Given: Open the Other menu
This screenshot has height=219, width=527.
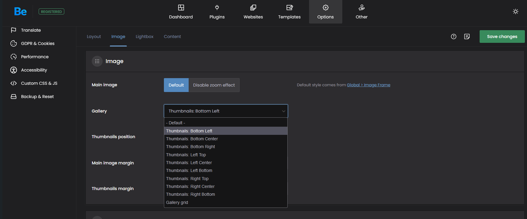Looking at the screenshot, I should point(362,12).
